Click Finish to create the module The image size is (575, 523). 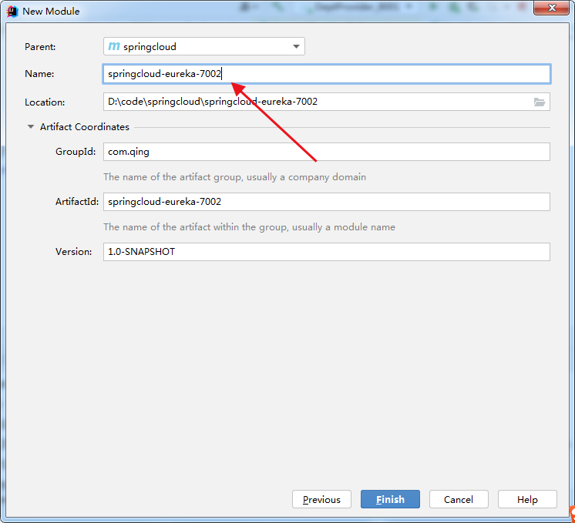pos(390,499)
